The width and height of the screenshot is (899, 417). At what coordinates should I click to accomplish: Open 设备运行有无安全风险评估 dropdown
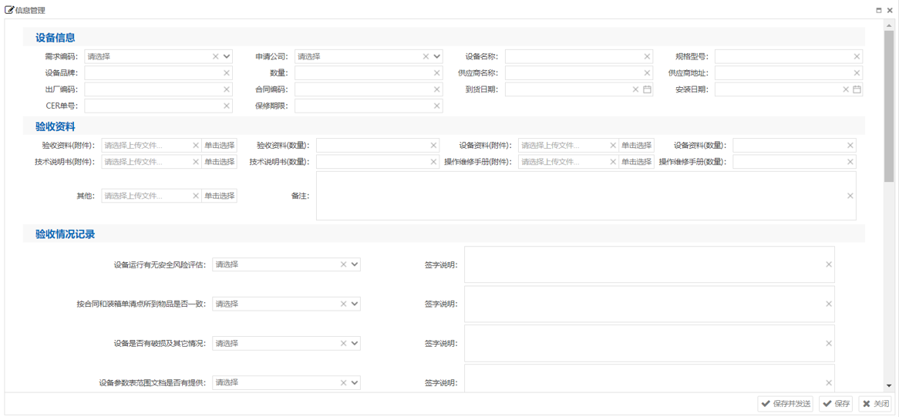(355, 264)
